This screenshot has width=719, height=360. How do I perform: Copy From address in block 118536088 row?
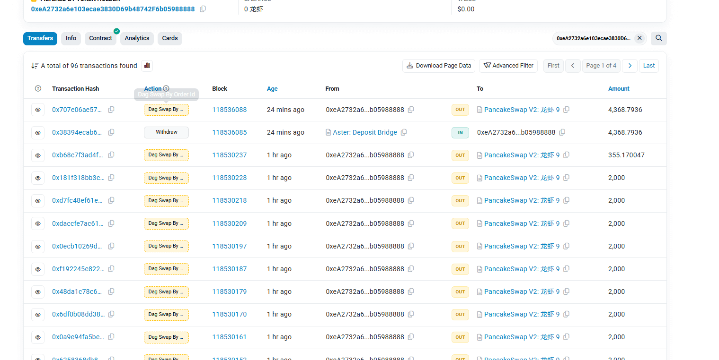click(411, 110)
